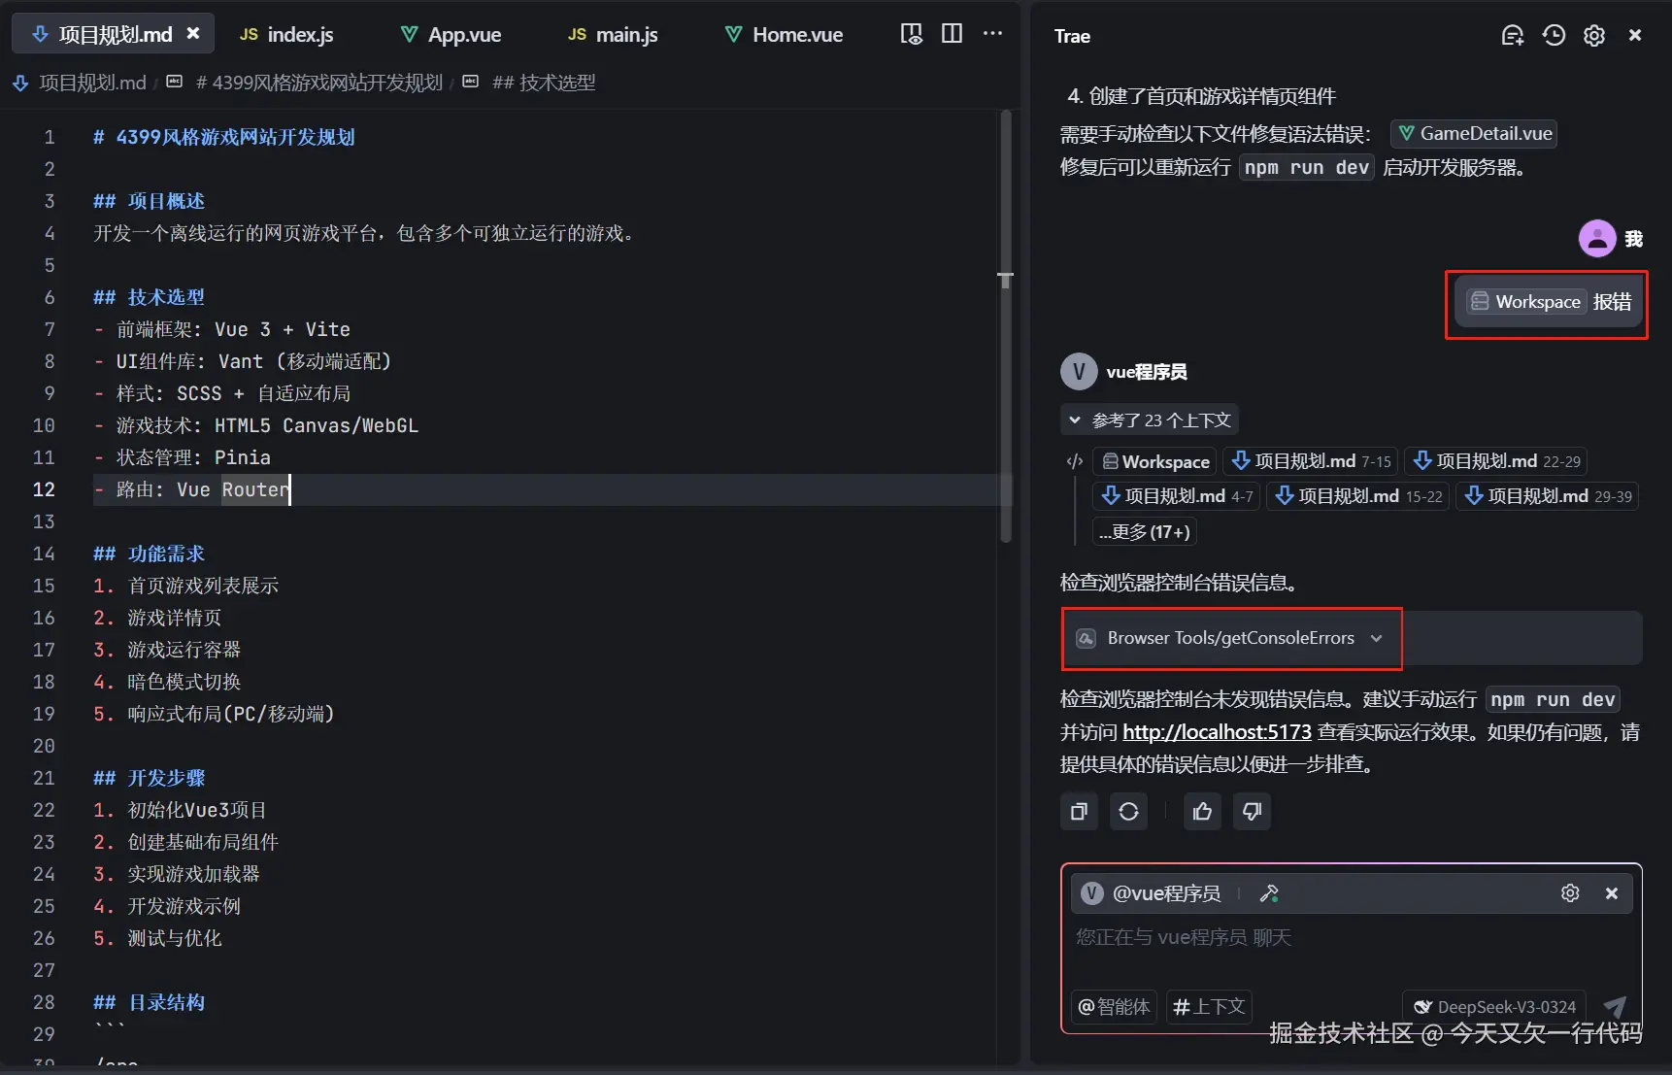Click the line '状态管理: Pinia'
1672x1075 pixels.
183,457
